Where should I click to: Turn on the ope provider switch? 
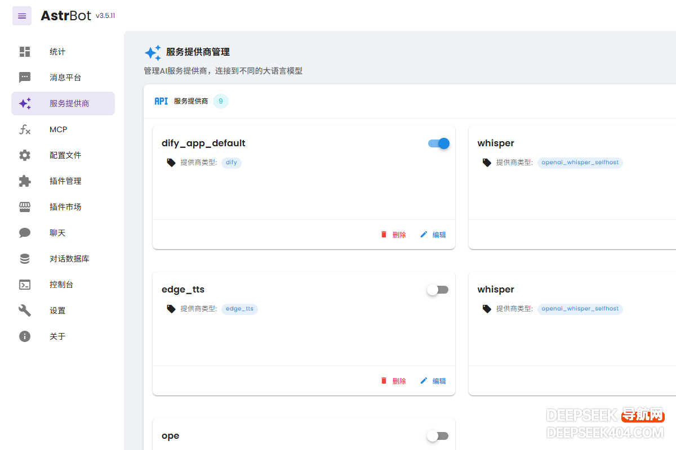point(438,436)
